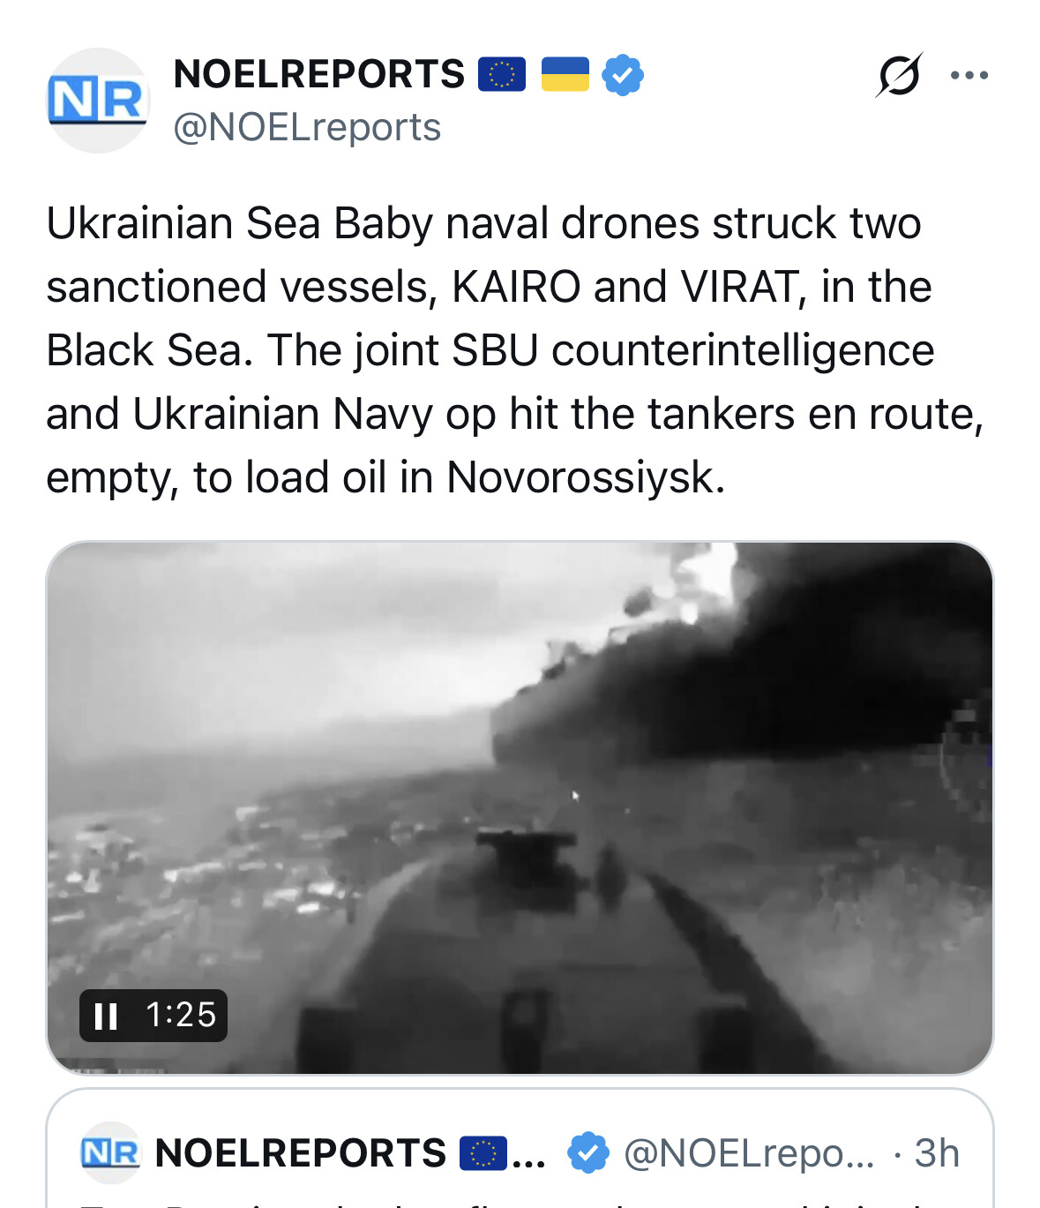Image resolution: width=1040 pixels, height=1208 pixels.
Task: Tap the EU flag emoji in header
Action: pos(502,75)
